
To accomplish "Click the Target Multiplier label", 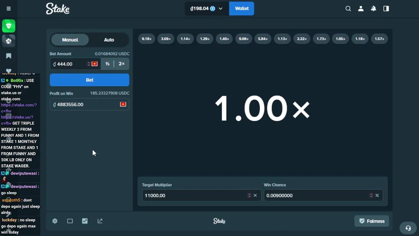I will (157, 185).
